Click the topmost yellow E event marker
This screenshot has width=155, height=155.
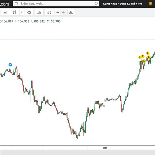coord(148,53)
